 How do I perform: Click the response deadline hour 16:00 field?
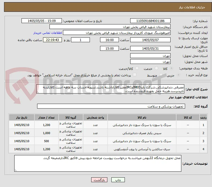tap(109, 40)
